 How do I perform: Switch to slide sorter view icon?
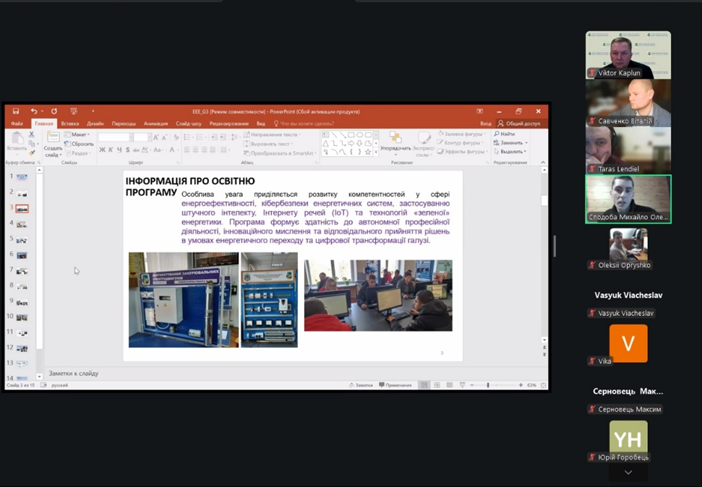437,385
